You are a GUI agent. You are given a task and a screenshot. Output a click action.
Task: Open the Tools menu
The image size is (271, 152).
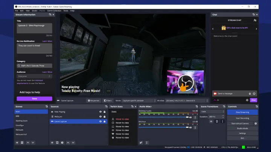coord(65,11)
